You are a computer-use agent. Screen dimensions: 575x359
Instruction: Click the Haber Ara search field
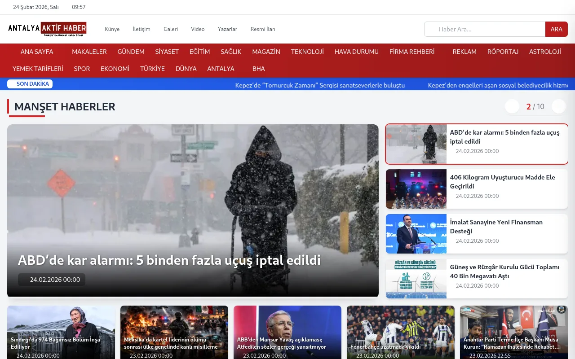coord(484,29)
